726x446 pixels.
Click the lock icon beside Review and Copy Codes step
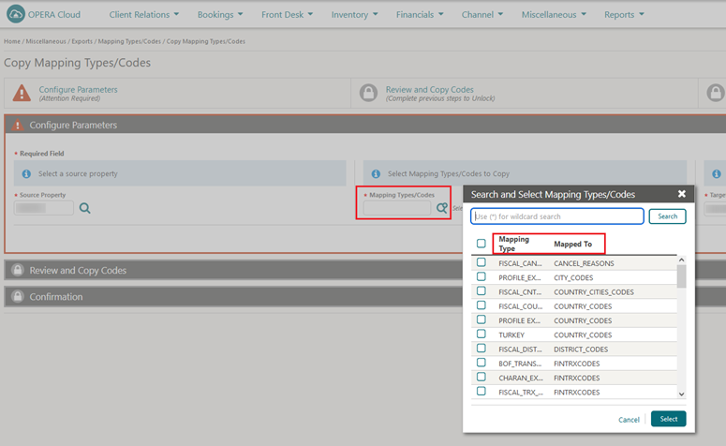point(368,93)
